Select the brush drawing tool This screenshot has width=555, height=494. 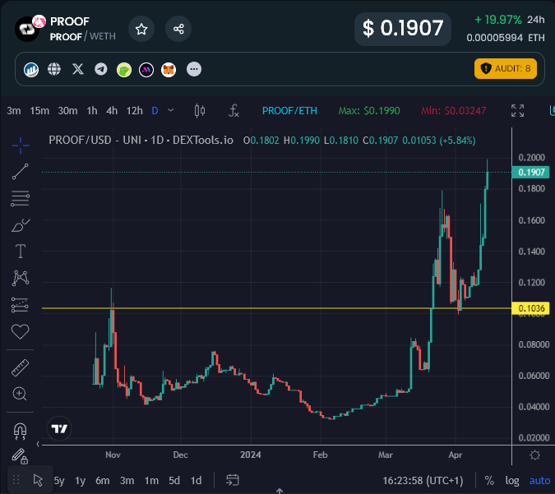coord(21,225)
